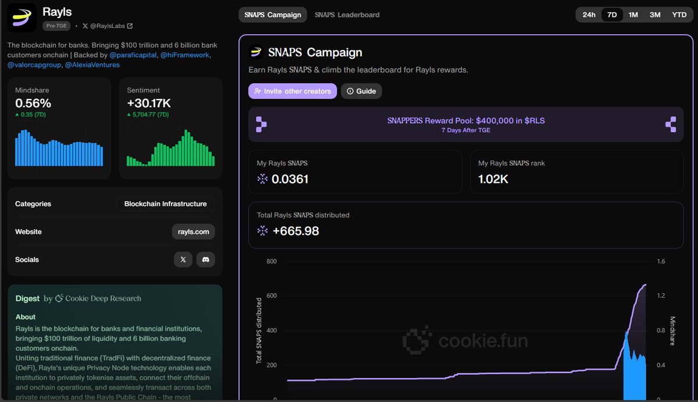This screenshot has width=698, height=402.
Task: Click the Mindshare 0.56% value
Action: click(33, 104)
